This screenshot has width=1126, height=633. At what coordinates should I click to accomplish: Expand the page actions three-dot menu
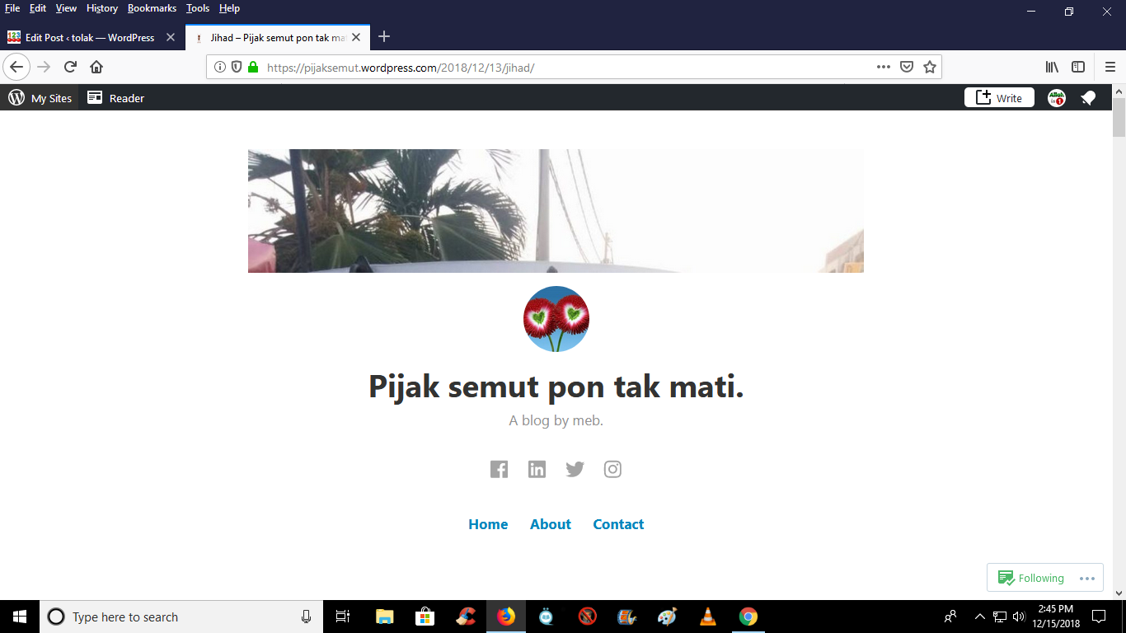[x=883, y=68]
